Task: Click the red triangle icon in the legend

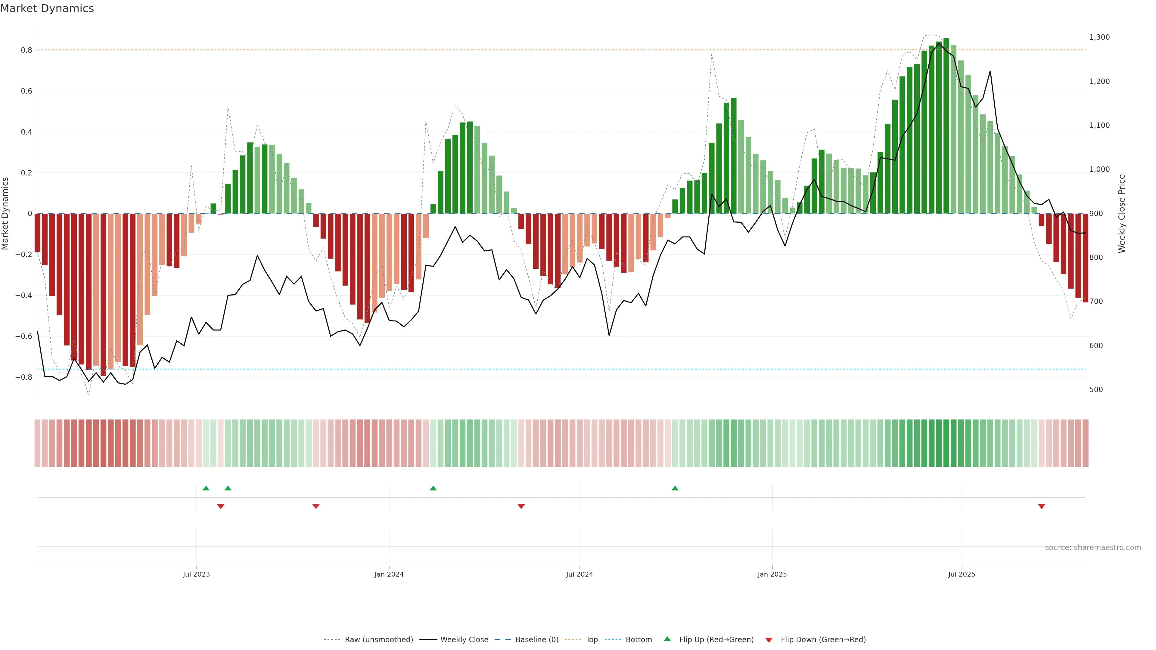Action: click(769, 640)
